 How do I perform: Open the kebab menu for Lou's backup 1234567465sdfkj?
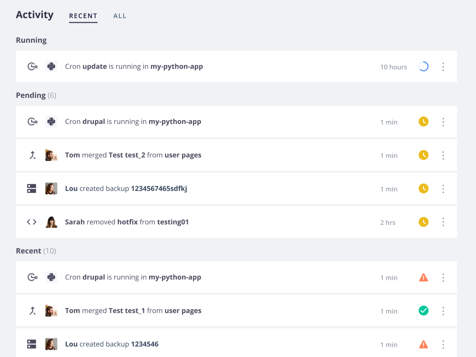click(443, 189)
